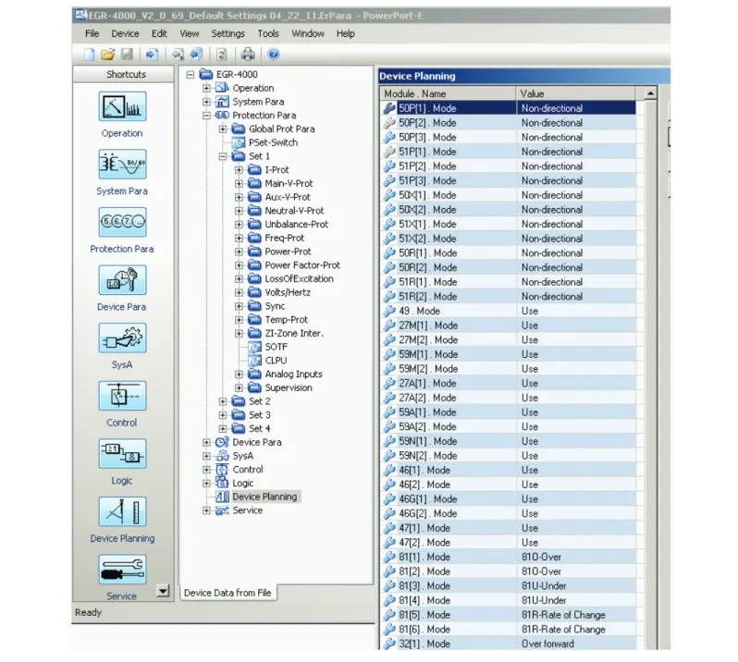738x663 pixels.
Task: Click the SOTF tree item icon
Action: click(x=254, y=348)
